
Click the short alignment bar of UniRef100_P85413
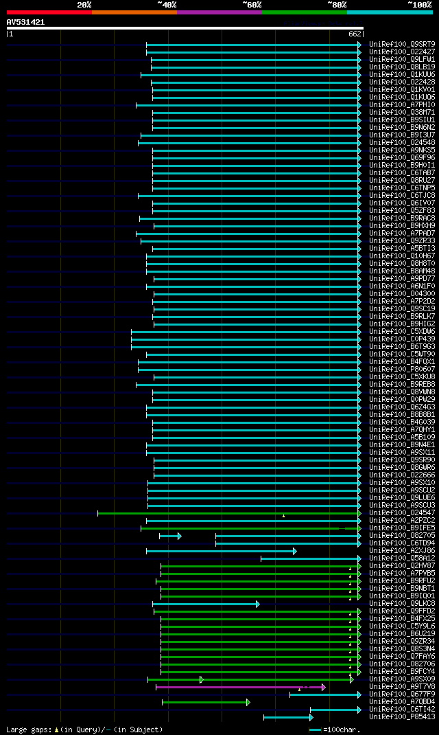click(287, 717)
